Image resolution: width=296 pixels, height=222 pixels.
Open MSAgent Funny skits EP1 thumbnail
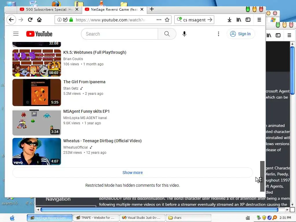tap(37, 122)
